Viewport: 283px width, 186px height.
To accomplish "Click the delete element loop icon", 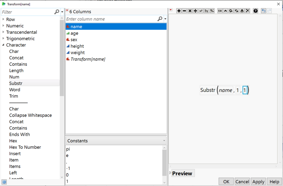I will pos(231,11).
